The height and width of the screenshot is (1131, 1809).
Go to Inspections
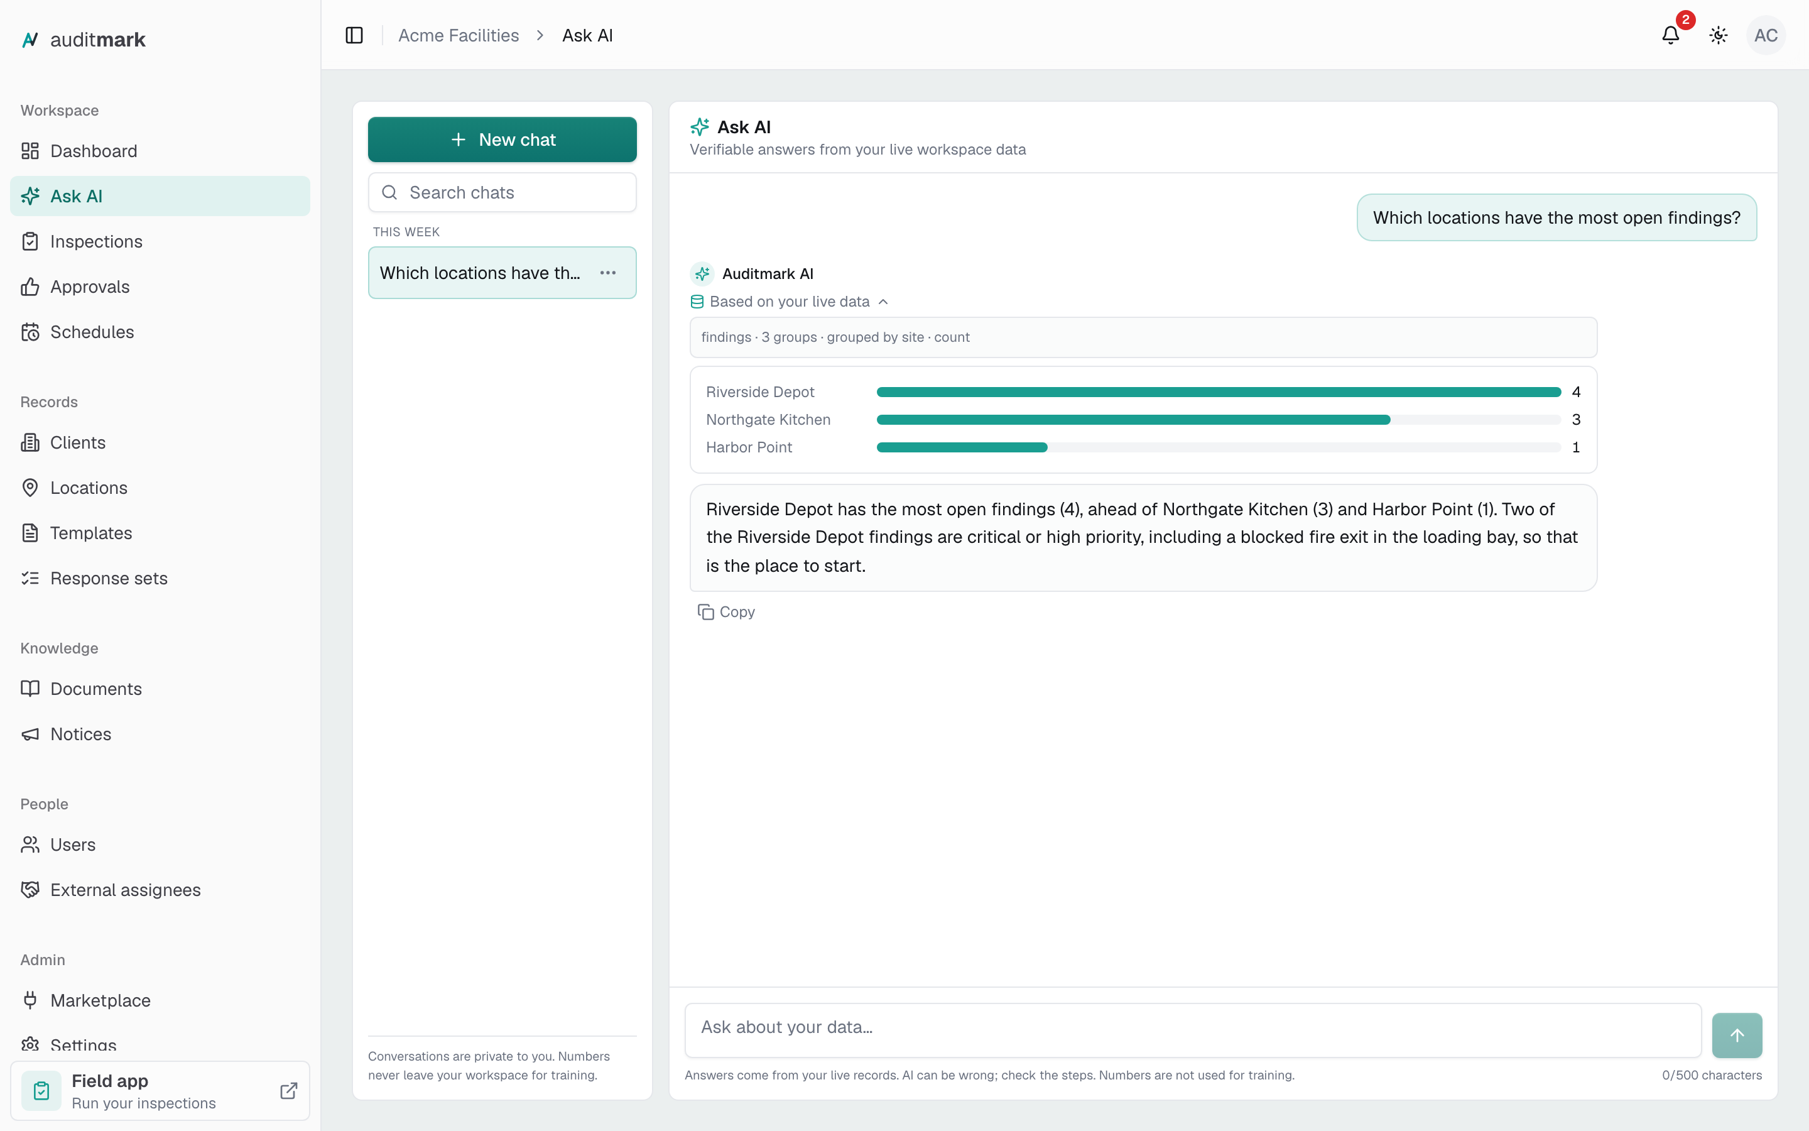160,242
